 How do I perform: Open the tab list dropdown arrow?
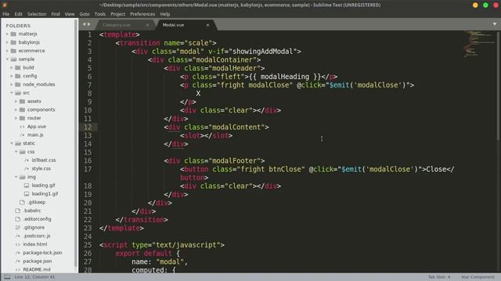click(x=495, y=24)
